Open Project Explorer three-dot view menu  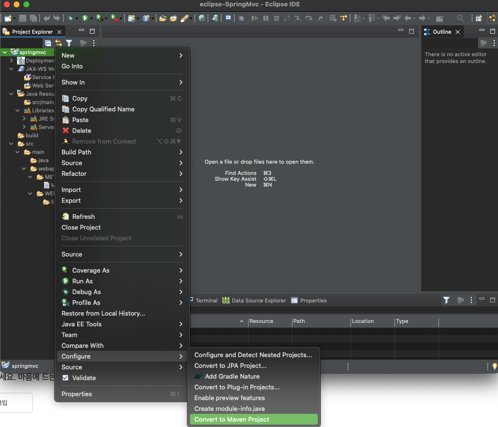[x=94, y=43]
